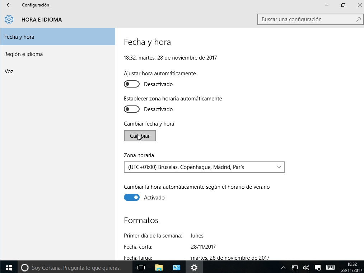
Task: Show hidden system tray icons
Action: tap(283, 267)
